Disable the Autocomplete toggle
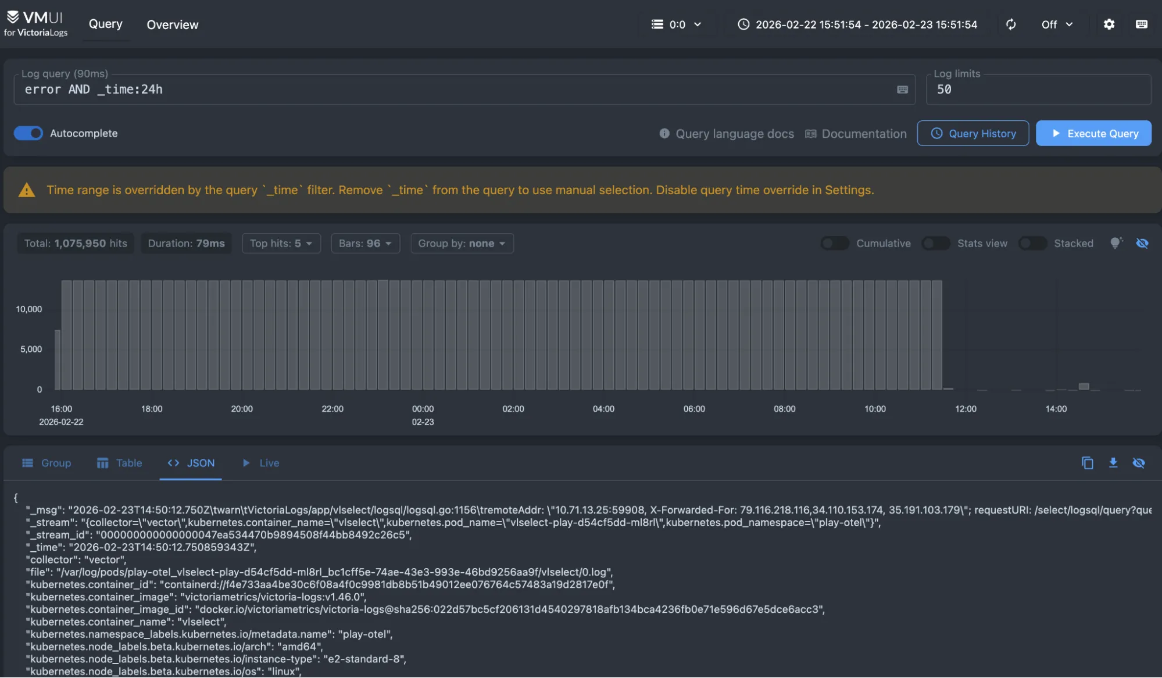 point(28,133)
